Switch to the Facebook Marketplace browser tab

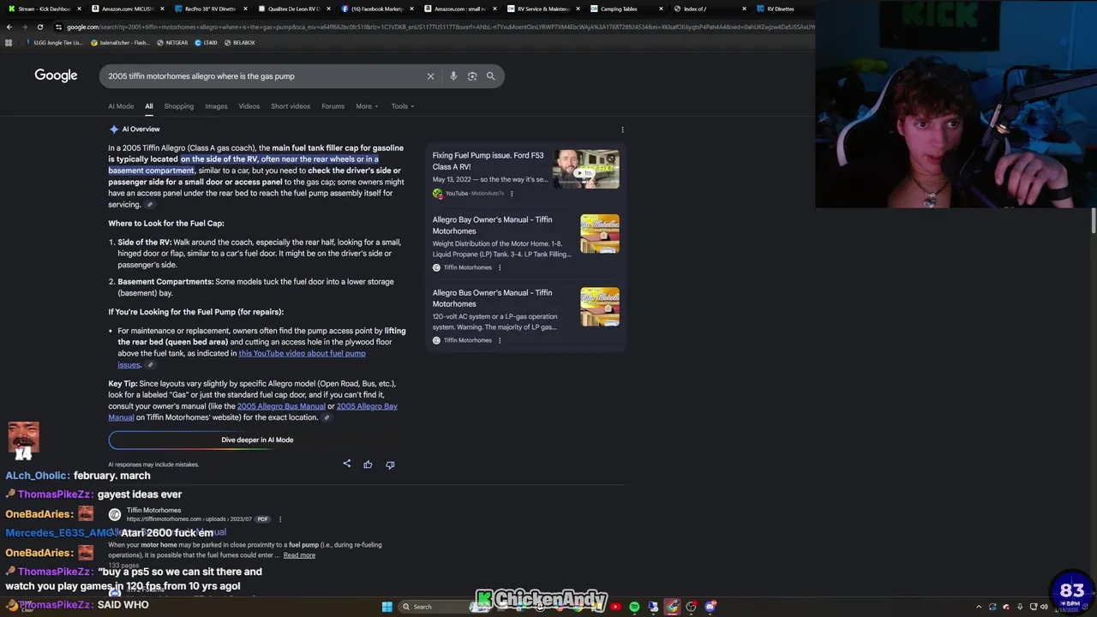[376, 9]
